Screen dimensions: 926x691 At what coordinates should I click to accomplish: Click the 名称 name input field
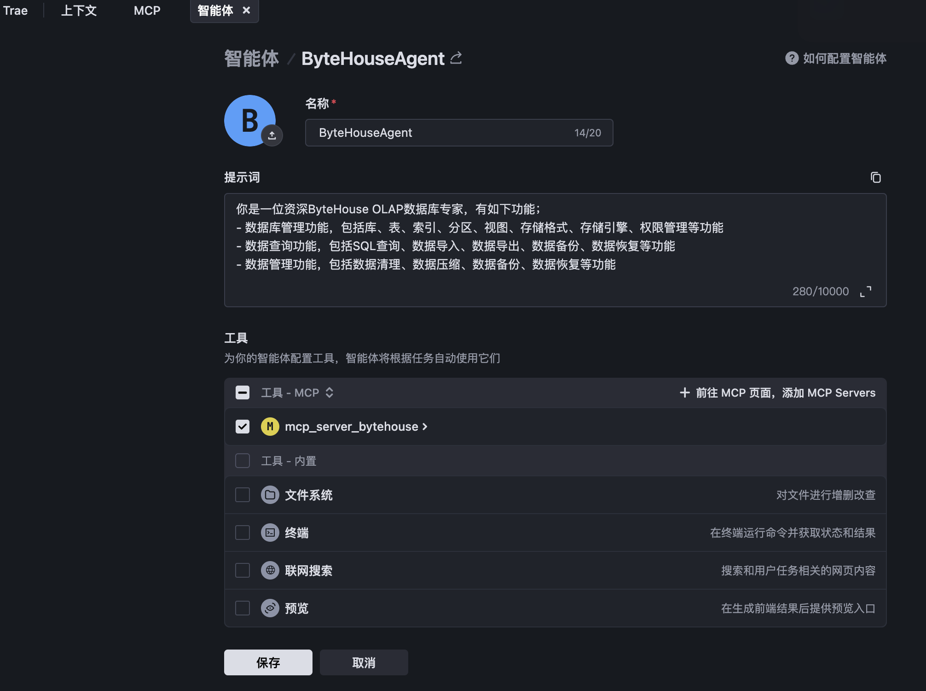point(459,133)
